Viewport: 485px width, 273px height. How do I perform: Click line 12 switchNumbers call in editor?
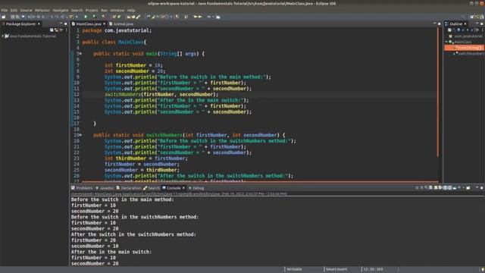click(161, 94)
